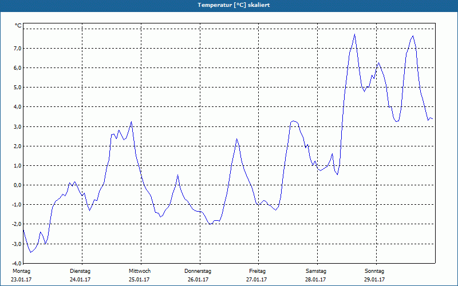Select the Mittwoch day label
458x286 pixels.
[x=140, y=271]
